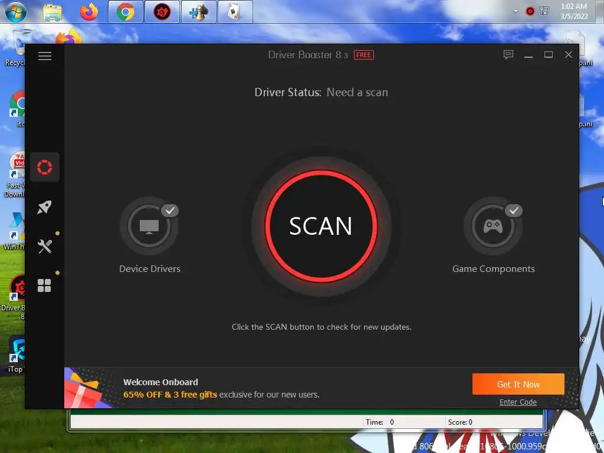
Task: Click the 'Device Drivers' label
Action: coord(150,269)
